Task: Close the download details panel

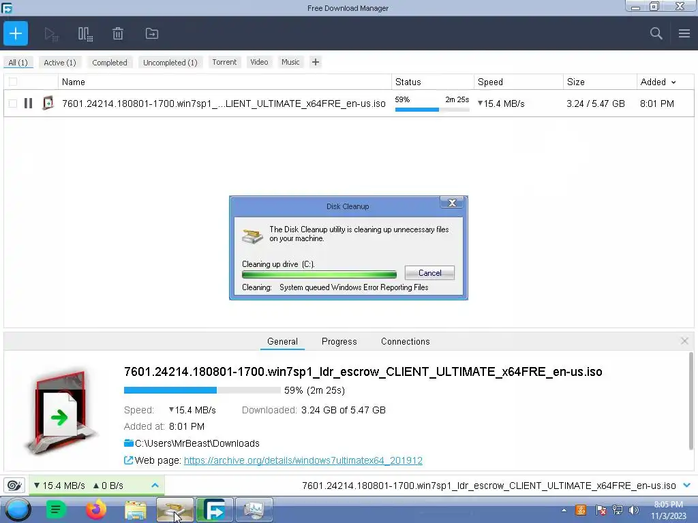Action: click(684, 341)
